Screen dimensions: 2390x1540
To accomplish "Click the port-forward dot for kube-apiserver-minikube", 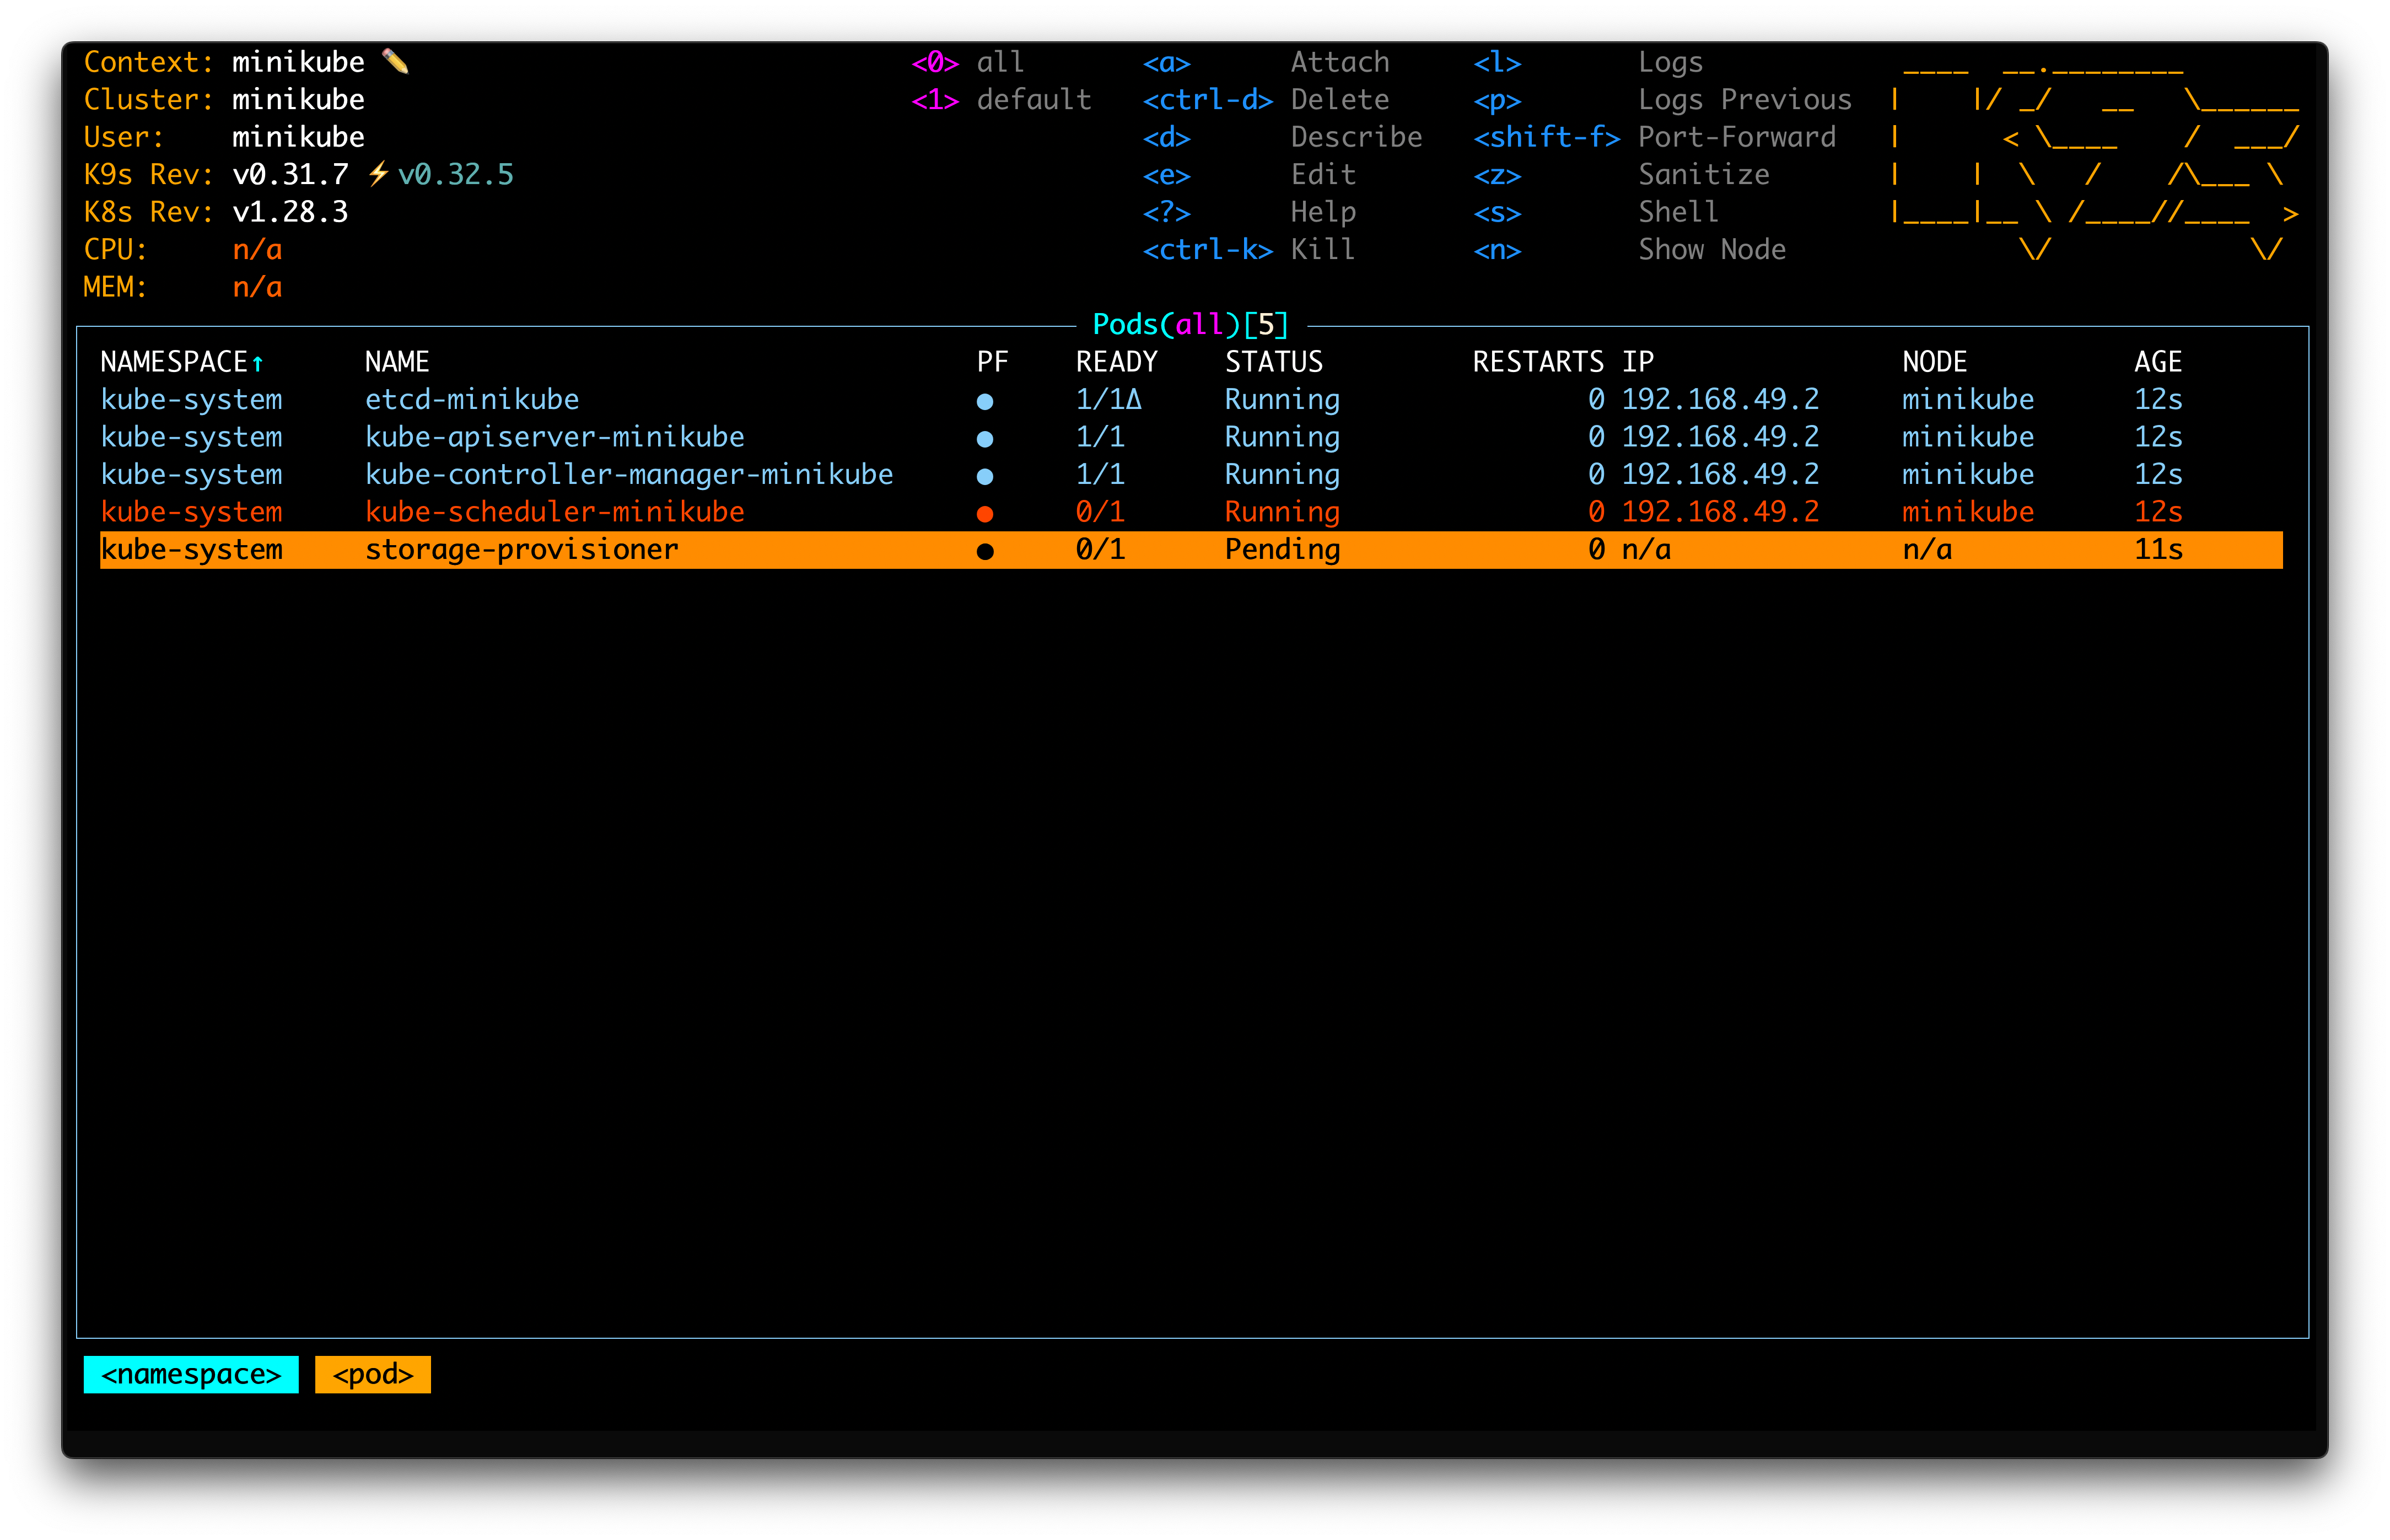I will [985, 439].
